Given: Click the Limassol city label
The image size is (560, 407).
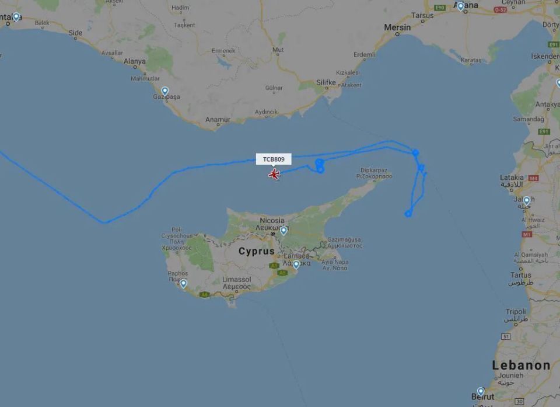Looking at the screenshot, I should pos(236,279).
